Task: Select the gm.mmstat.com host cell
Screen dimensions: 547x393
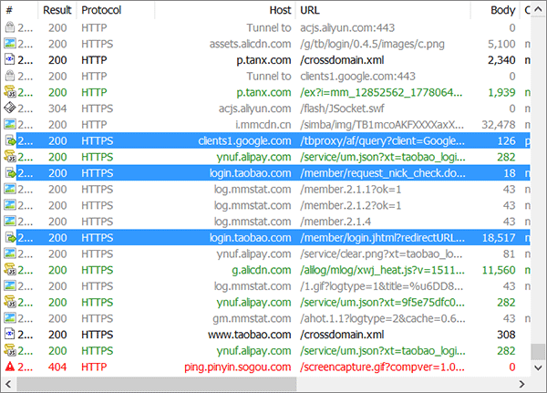Action: tap(252, 318)
